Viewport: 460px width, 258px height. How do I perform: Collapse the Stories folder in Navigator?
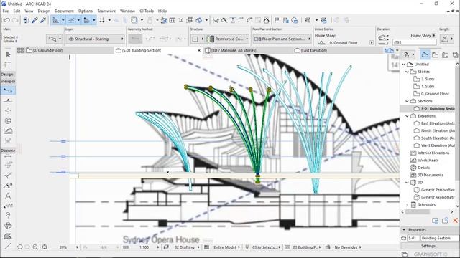408,72
